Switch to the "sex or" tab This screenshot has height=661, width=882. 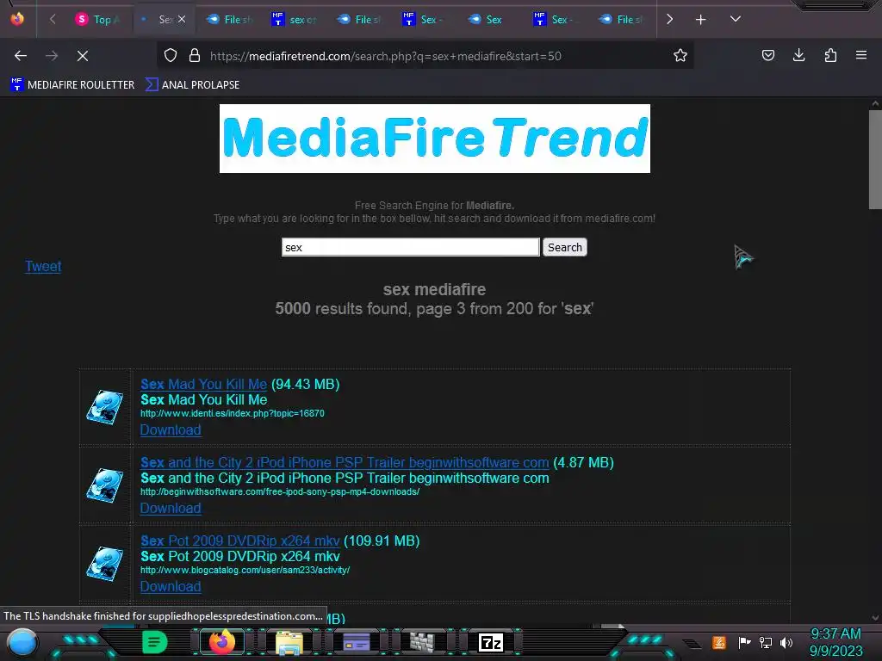coord(295,19)
